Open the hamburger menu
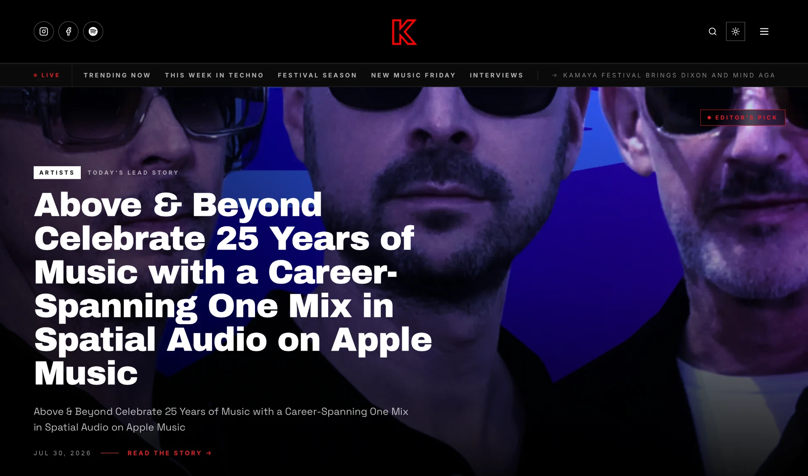 tap(764, 32)
